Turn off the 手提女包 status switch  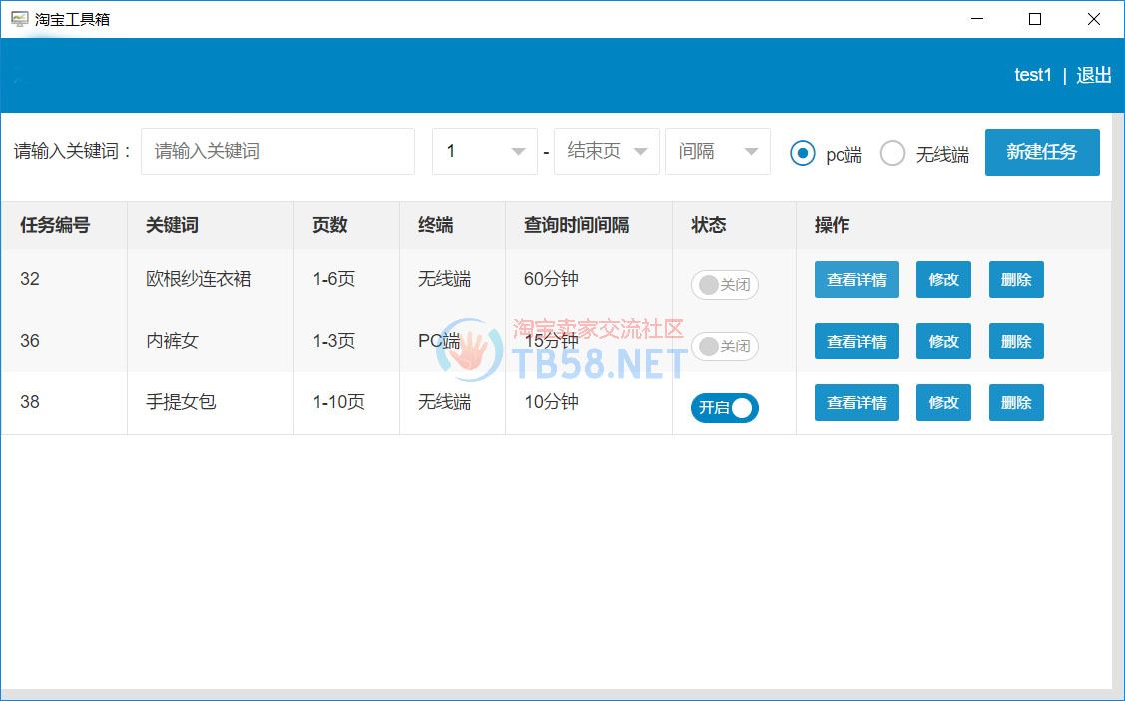tap(725, 408)
